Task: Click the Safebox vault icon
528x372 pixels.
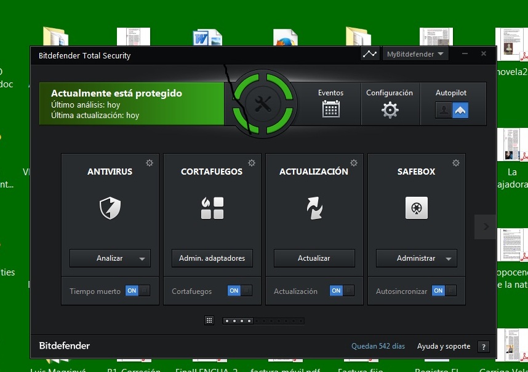Action: pos(417,208)
